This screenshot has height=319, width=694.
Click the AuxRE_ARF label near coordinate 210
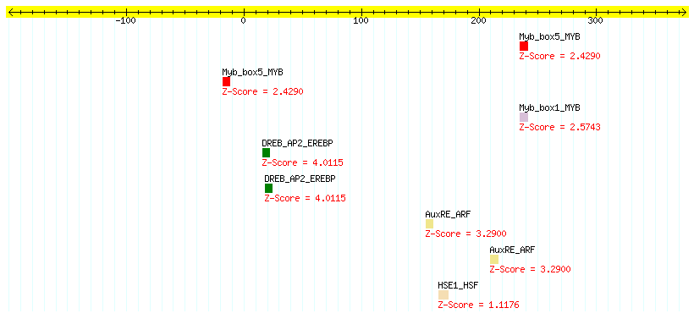coord(513,250)
